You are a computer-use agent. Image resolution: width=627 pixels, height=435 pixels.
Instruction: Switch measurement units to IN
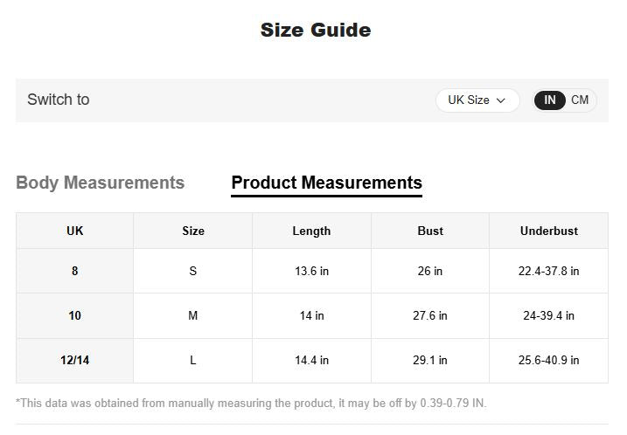(x=550, y=100)
